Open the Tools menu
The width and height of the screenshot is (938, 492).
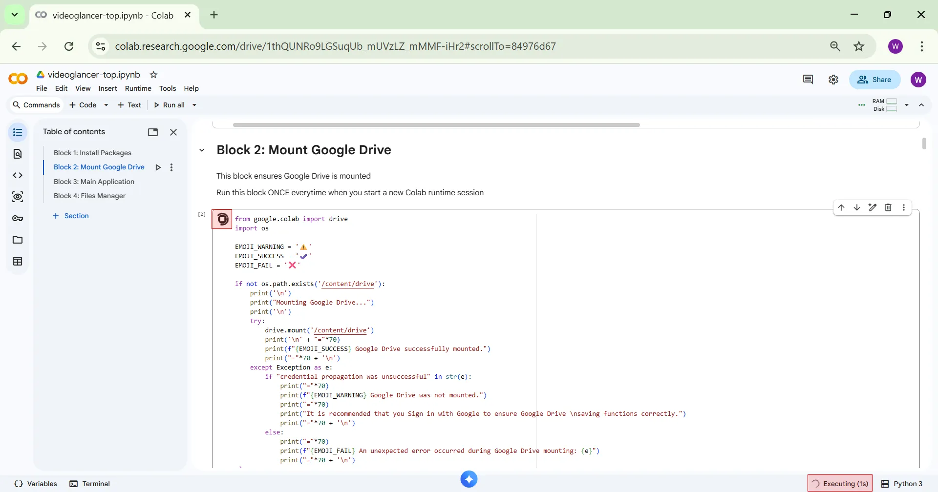tap(168, 88)
